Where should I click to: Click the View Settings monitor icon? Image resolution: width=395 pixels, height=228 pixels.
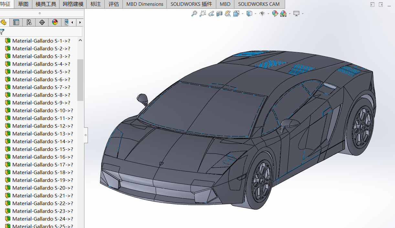click(296, 14)
